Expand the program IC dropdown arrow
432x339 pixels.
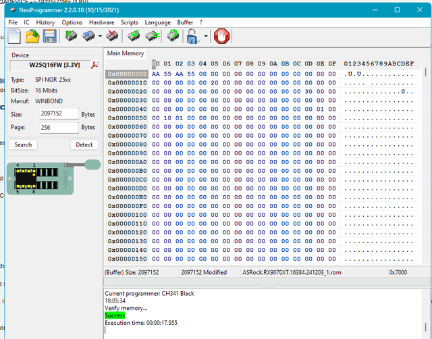click(x=100, y=36)
